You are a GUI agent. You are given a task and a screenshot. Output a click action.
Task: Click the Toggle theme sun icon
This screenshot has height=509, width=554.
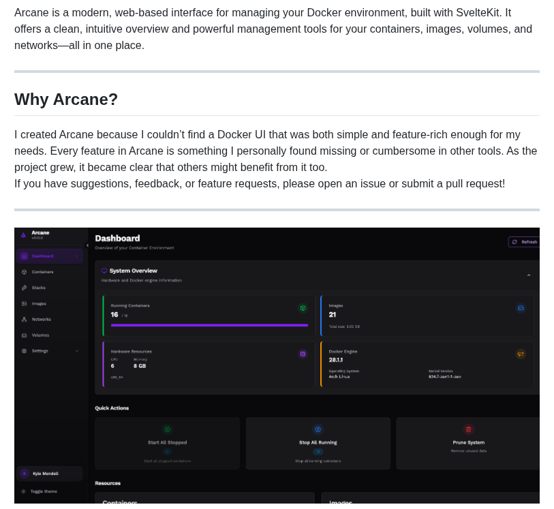pyautogui.click(x=23, y=491)
